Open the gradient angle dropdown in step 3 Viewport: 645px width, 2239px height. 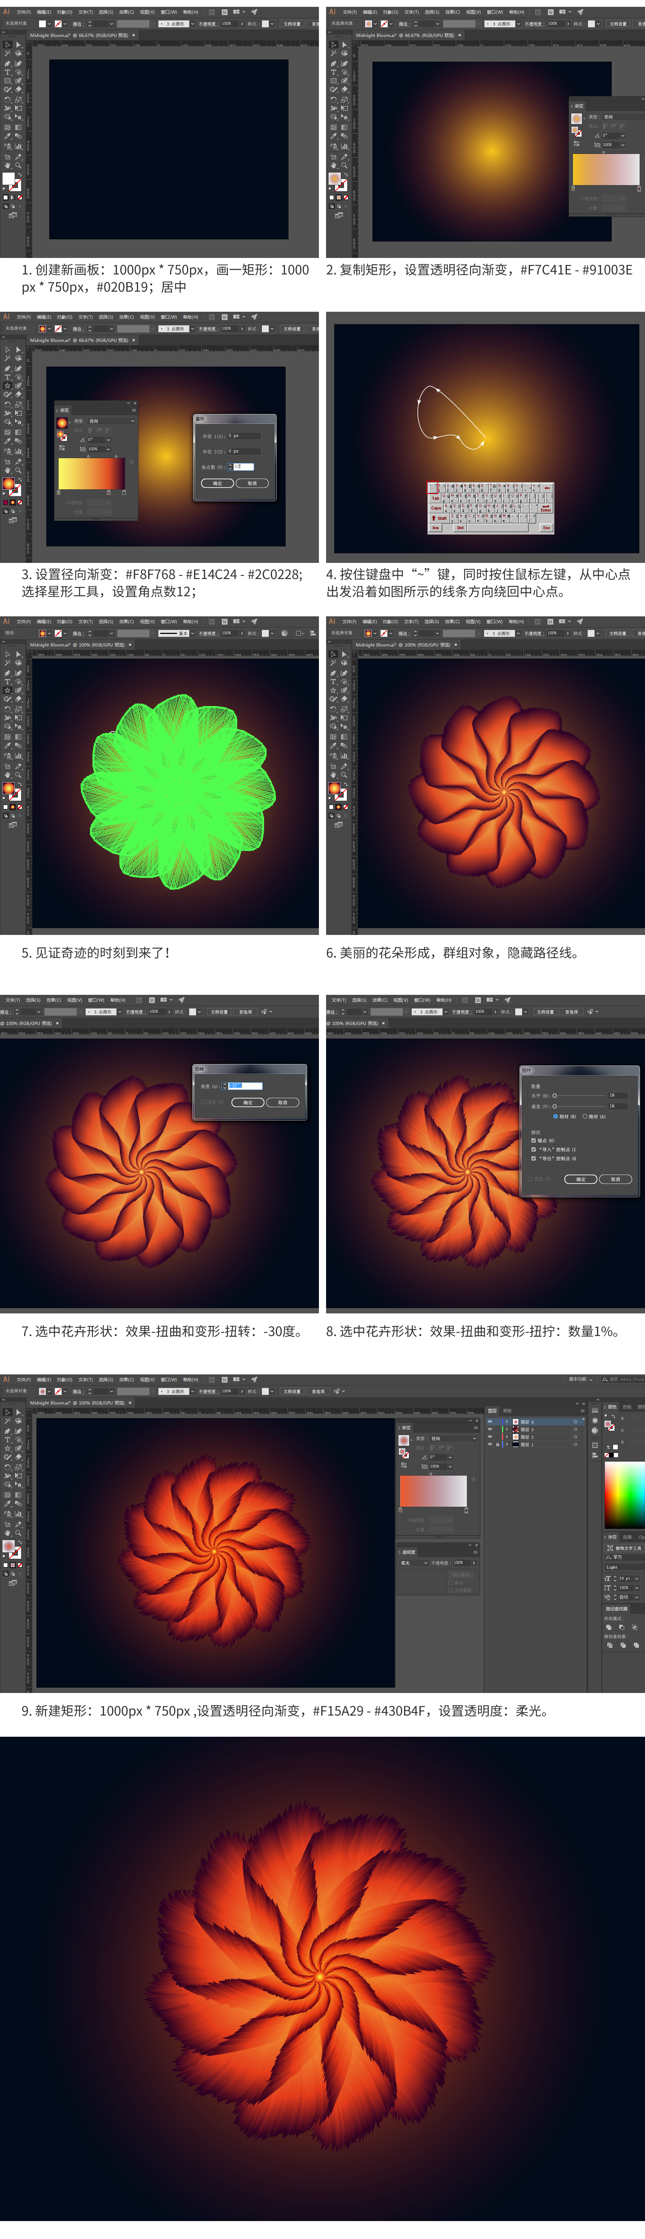pyautogui.click(x=109, y=440)
